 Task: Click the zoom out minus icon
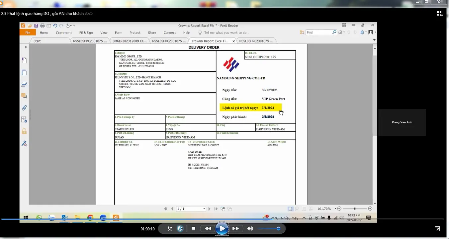339,209
